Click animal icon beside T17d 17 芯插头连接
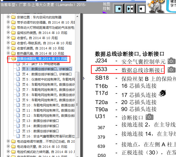Viewport: 176px width, 157px height. click(x=162, y=93)
